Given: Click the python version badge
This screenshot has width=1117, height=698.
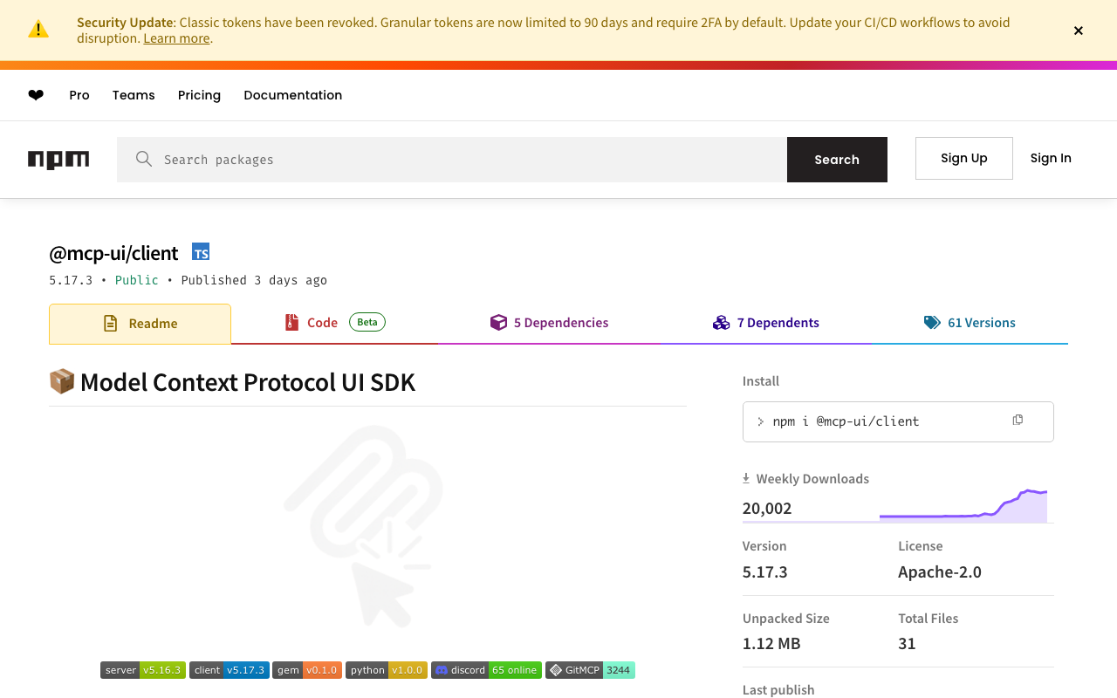Looking at the screenshot, I should click(x=386, y=670).
